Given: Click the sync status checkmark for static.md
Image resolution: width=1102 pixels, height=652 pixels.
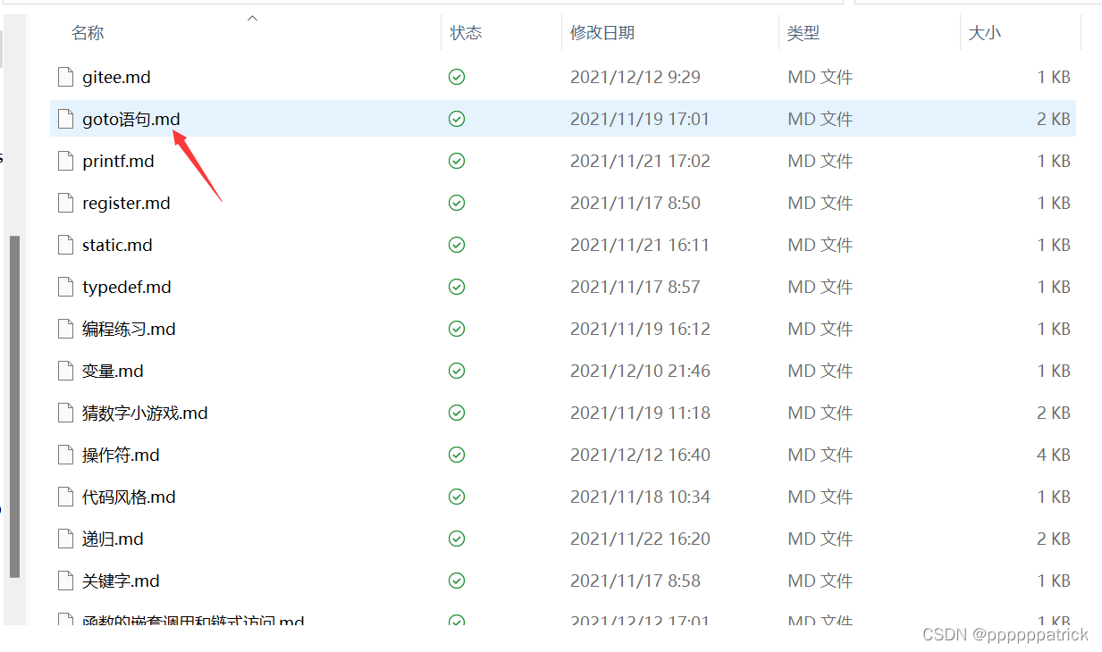Looking at the screenshot, I should coord(457,245).
